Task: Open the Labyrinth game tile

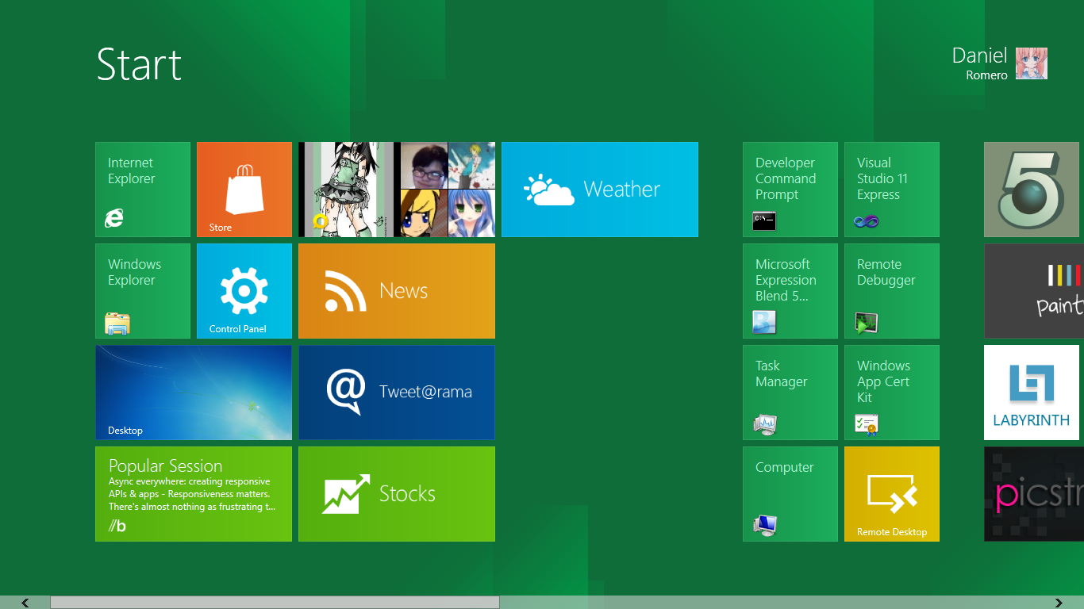Action: pyautogui.click(x=1032, y=393)
